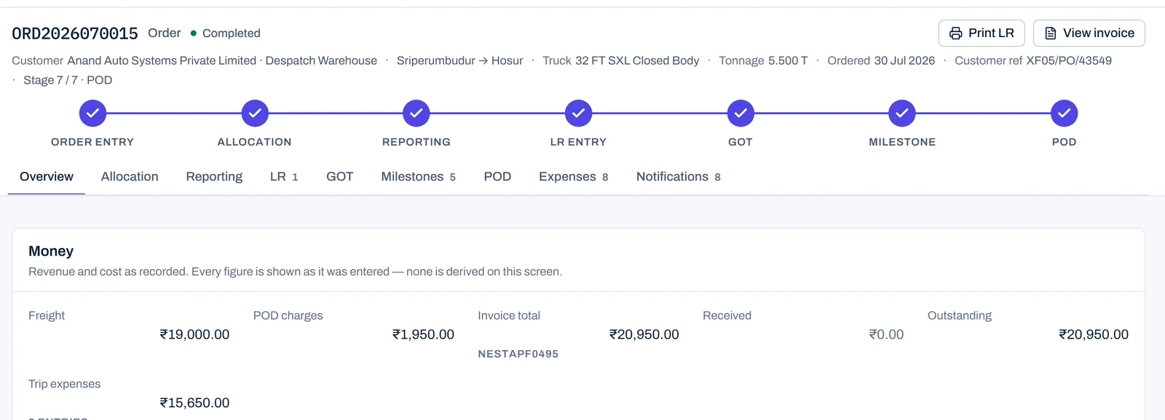1165x420 pixels.
Task: Click customer name Anand Auto Systems Private Limited
Action: pyautogui.click(x=162, y=60)
